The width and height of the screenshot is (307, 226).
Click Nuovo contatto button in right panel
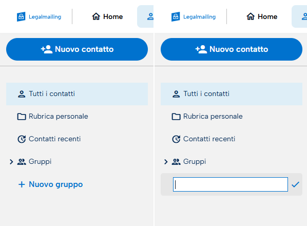[232, 49]
